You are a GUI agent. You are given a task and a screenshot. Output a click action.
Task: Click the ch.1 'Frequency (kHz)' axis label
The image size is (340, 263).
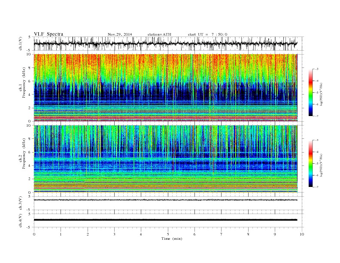pyautogui.click(x=24, y=83)
